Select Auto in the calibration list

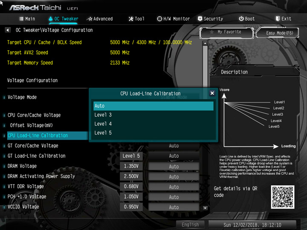153,106
